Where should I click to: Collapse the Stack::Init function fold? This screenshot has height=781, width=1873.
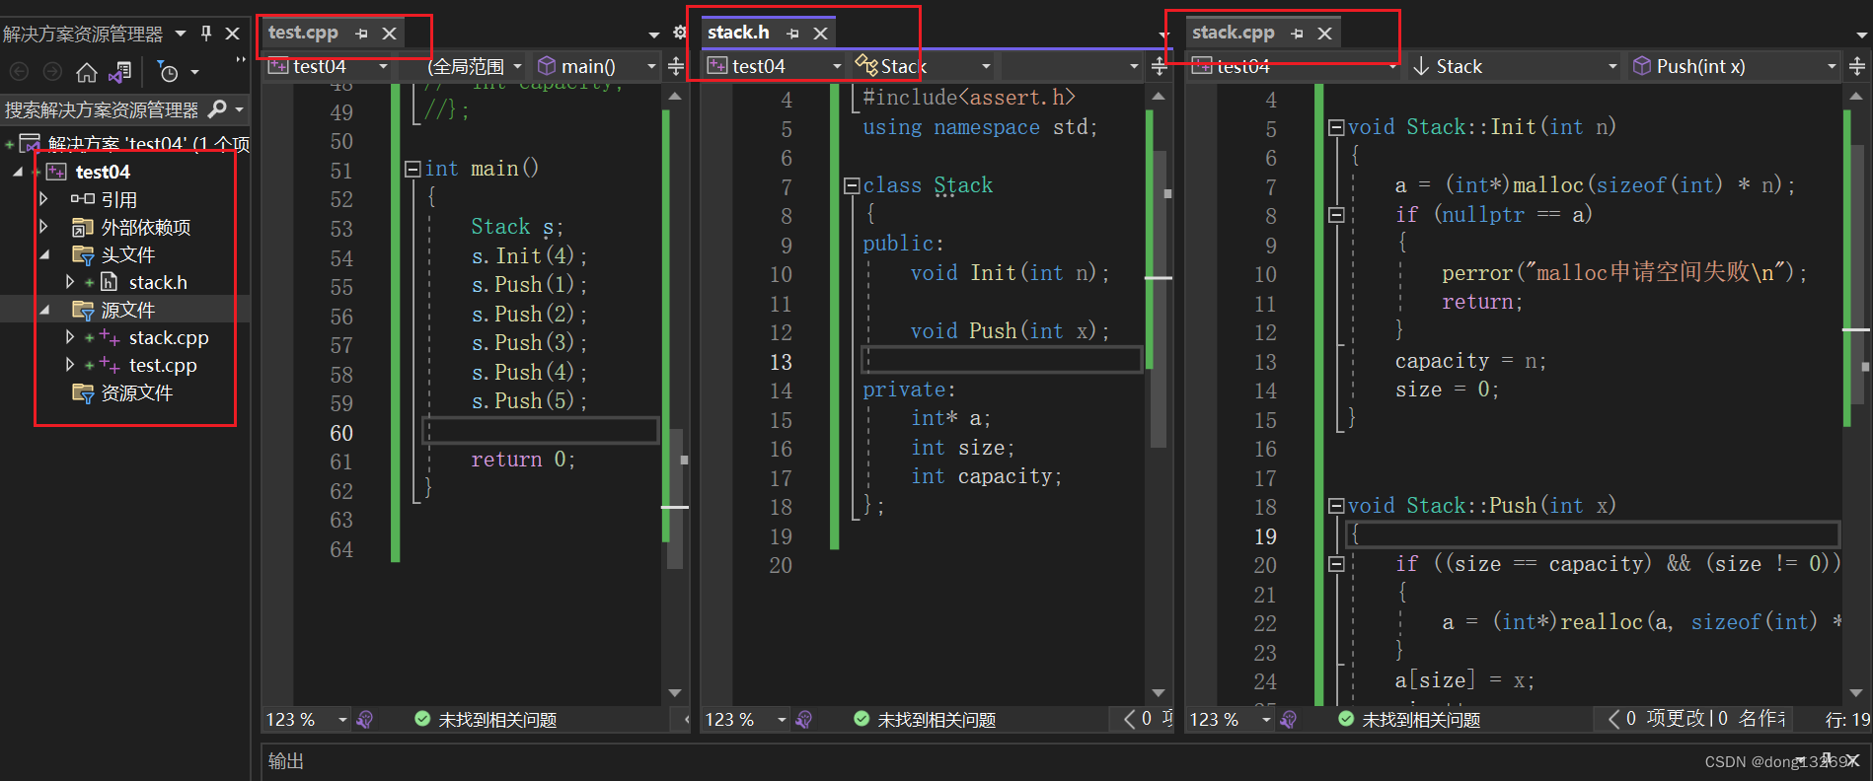click(1336, 127)
